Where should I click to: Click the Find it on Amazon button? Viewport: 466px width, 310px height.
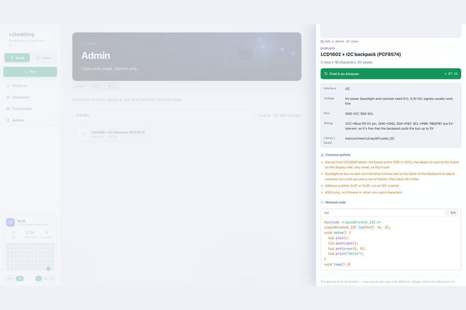click(390, 73)
